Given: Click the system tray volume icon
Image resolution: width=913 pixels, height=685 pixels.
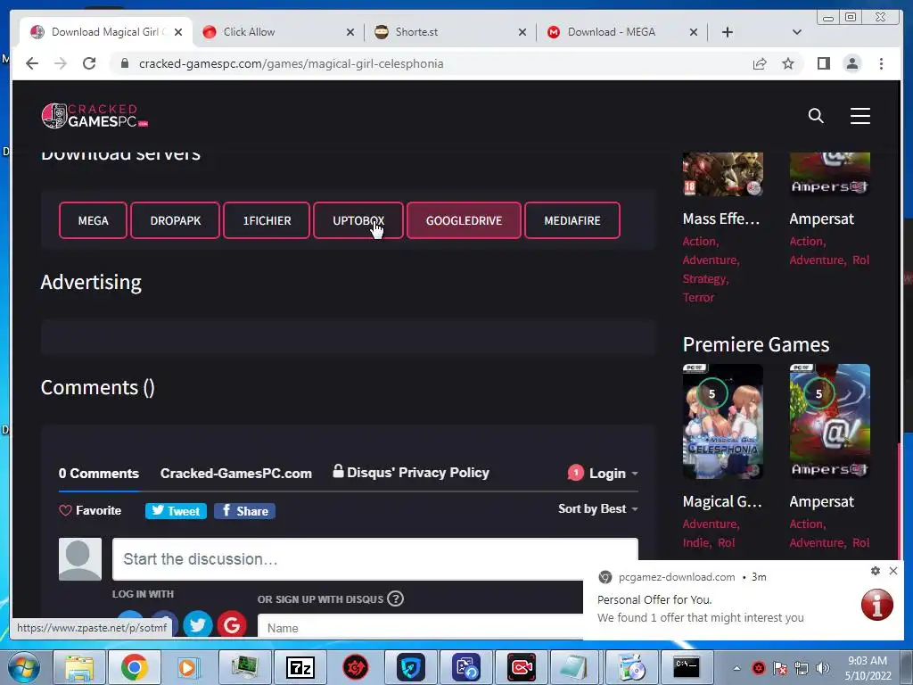Looking at the screenshot, I should click(x=823, y=668).
